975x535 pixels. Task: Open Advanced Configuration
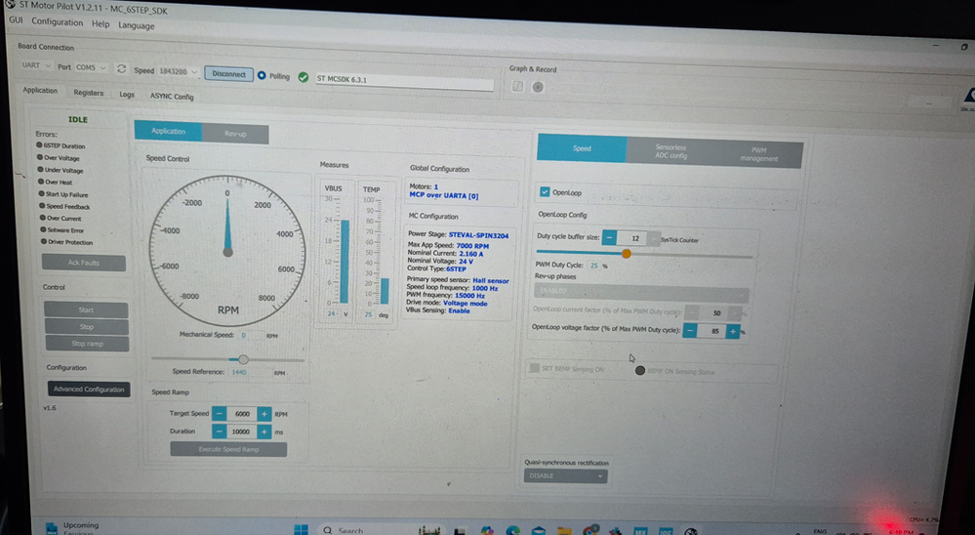coord(88,390)
